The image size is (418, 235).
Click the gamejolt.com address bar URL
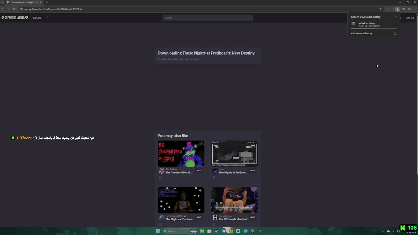[53, 9]
